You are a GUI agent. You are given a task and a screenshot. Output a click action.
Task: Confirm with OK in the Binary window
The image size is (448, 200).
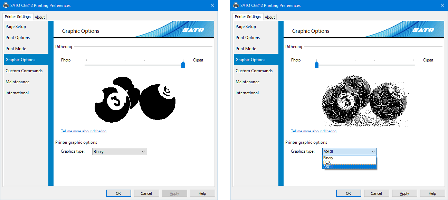coord(118,193)
